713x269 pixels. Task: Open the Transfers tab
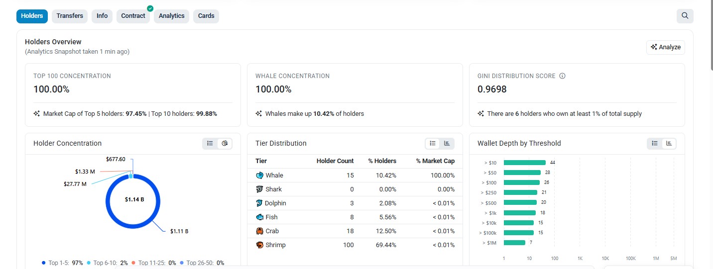tap(70, 16)
